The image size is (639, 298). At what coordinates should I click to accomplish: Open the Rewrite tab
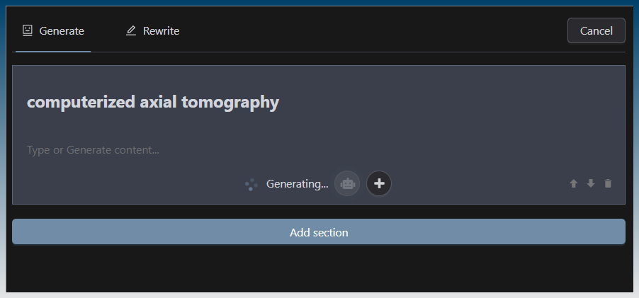coord(152,31)
